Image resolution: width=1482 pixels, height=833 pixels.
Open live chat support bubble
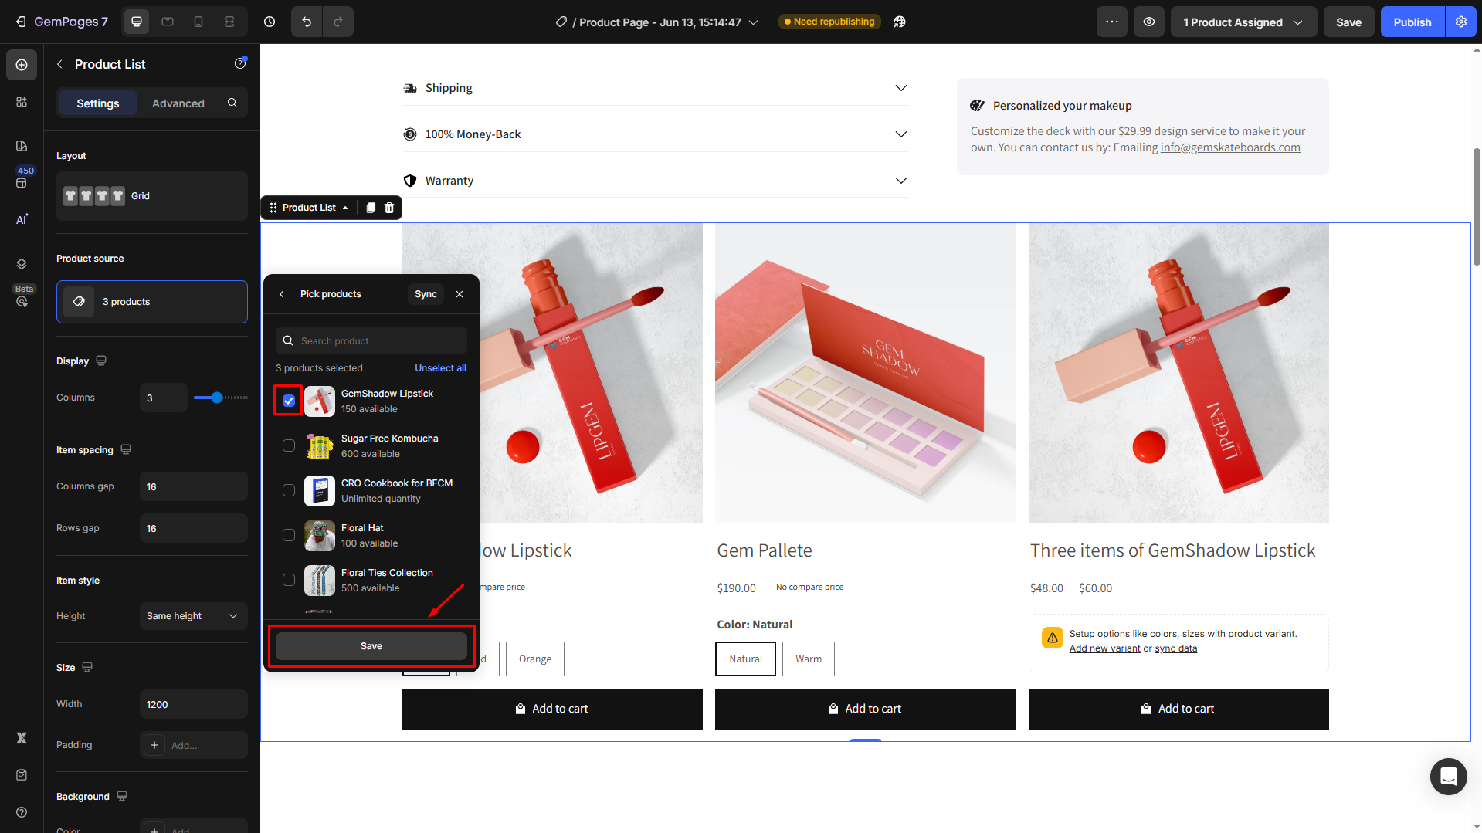click(1448, 776)
